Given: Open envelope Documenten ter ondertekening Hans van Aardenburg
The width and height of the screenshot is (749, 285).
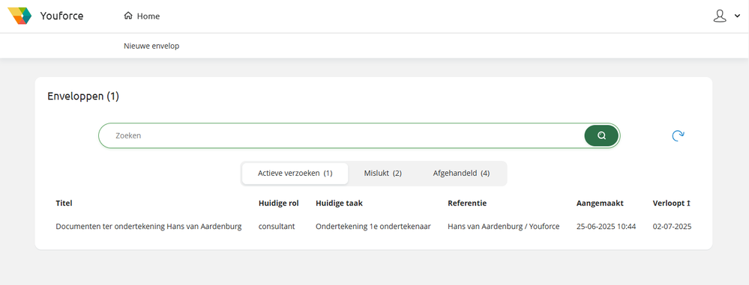Looking at the screenshot, I should click(148, 227).
